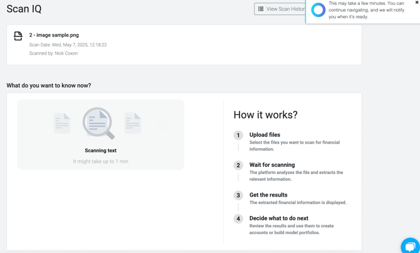Click the step 2 number circle
Screen dimensions: 420x253
[238, 165]
